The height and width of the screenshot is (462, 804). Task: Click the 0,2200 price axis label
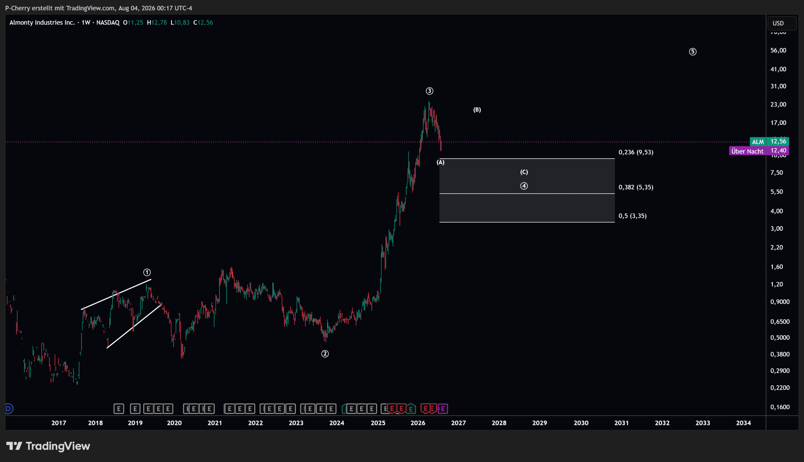coord(780,388)
